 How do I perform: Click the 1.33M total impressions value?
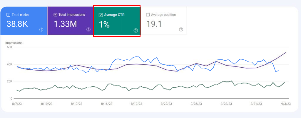65,24
